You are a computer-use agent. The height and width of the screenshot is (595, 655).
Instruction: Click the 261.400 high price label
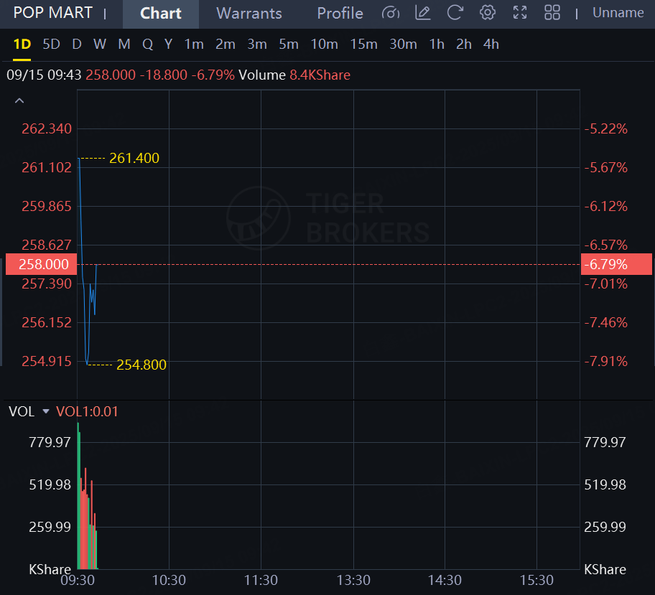pos(134,158)
